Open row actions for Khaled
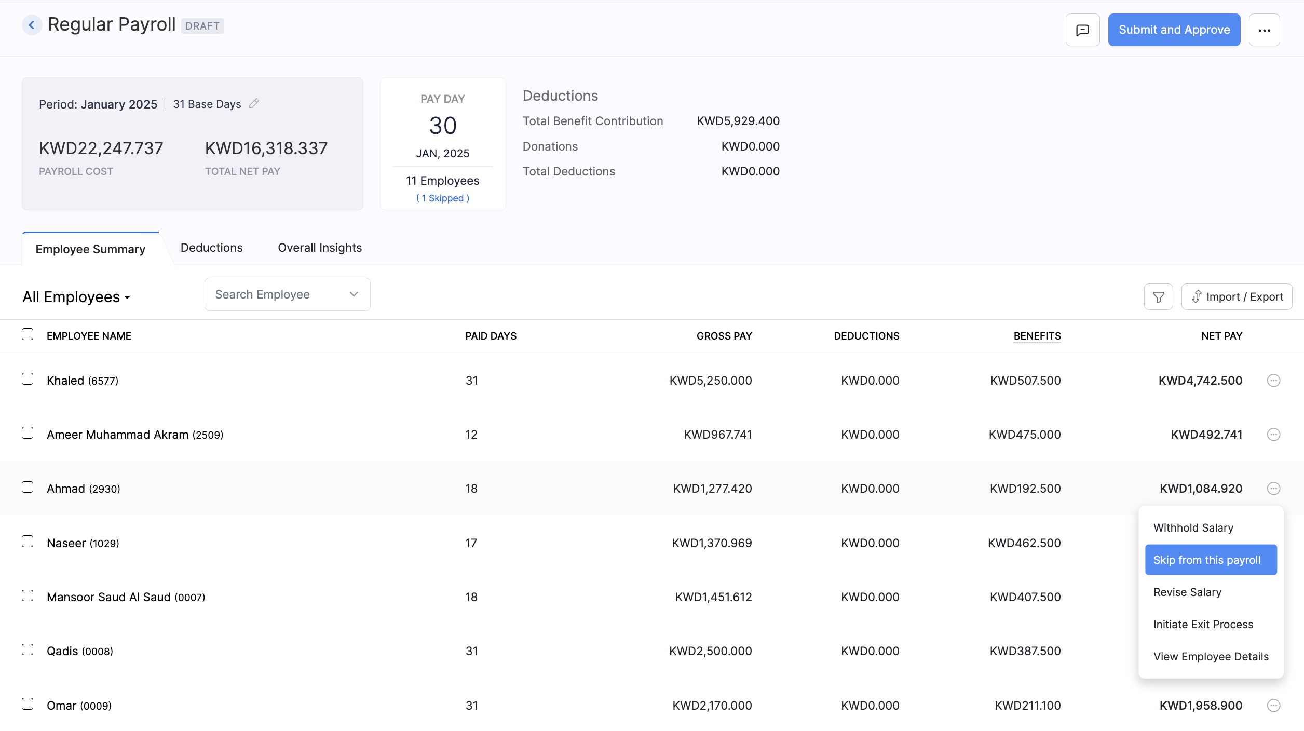The height and width of the screenshot is (731, 1304). [x=1273, y=380]
